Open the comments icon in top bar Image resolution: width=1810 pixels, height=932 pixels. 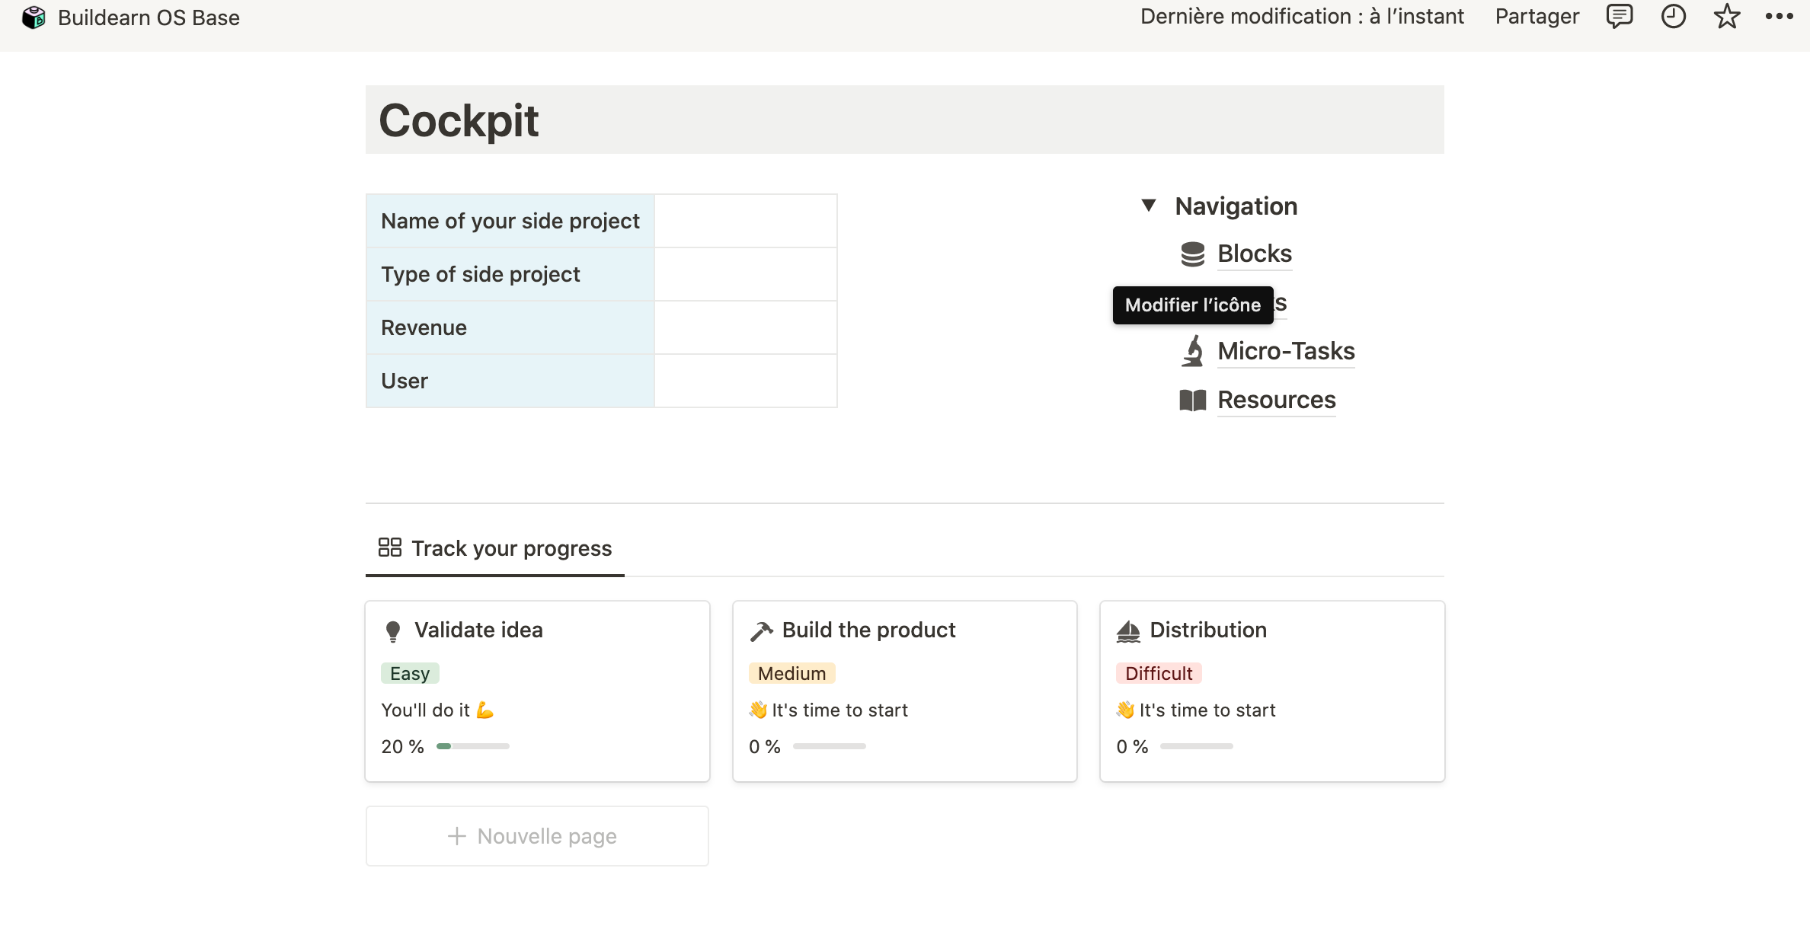point(1619,17)
